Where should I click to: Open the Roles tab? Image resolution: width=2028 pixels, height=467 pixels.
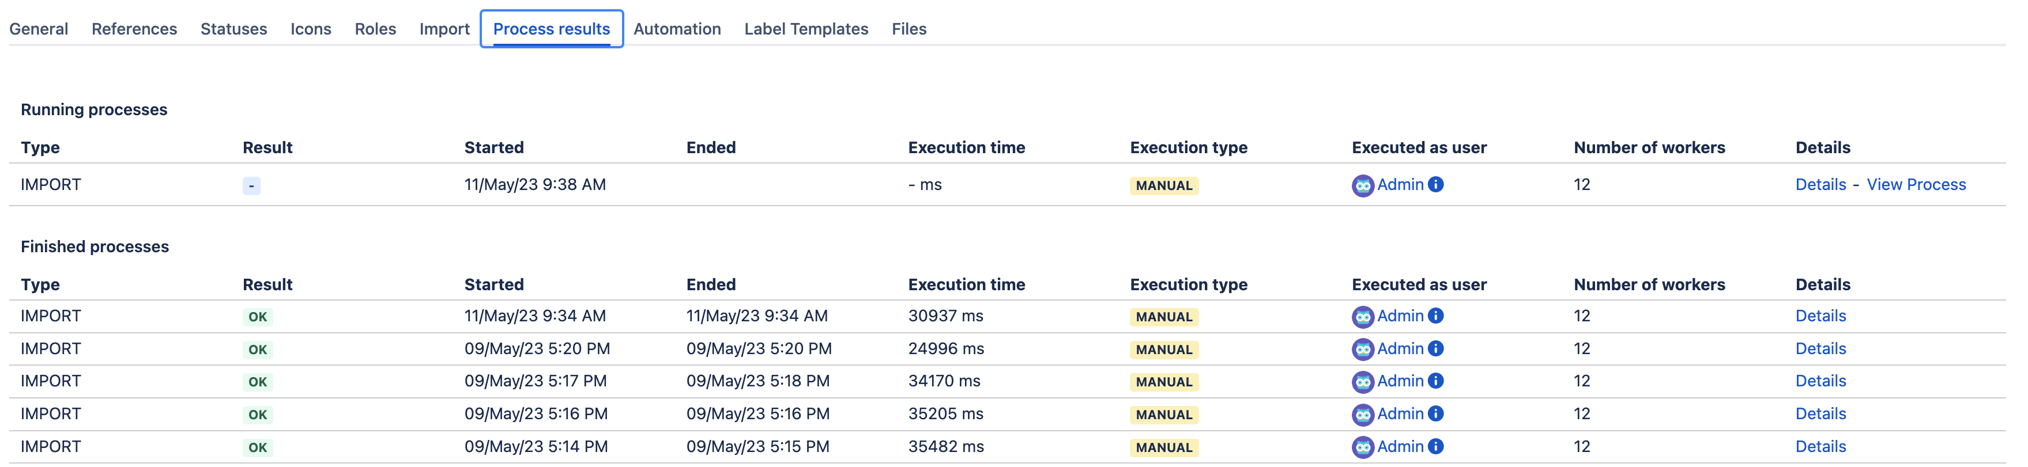pyautogui.click(x=375, y=29)
